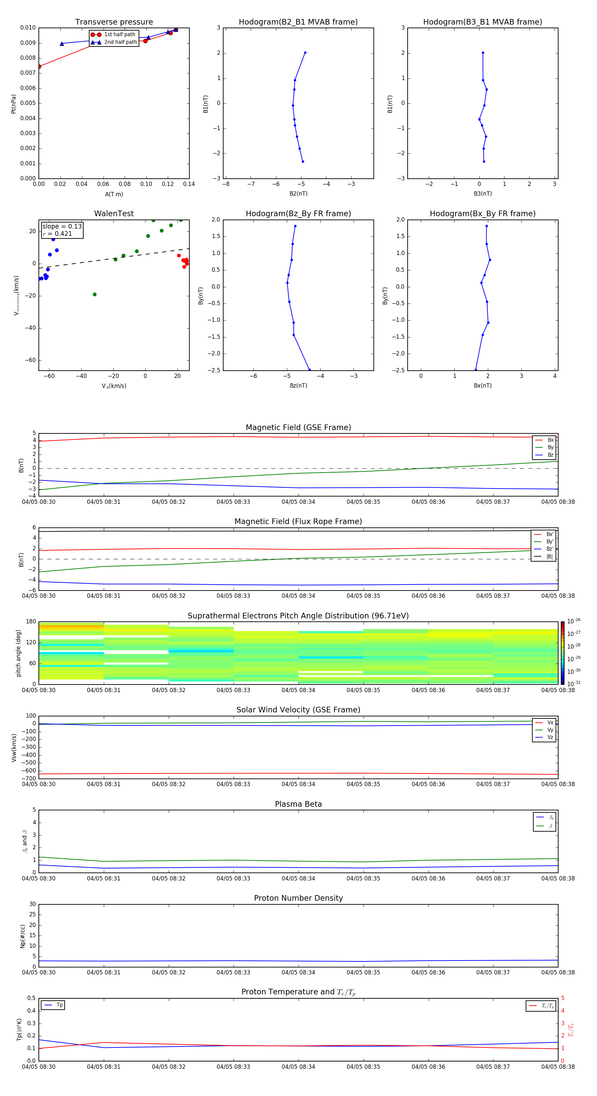
Task: Select the 'Hodogram(Bz_By FR frame)' title
Action: pyautogui.click(x=298, y=214)
